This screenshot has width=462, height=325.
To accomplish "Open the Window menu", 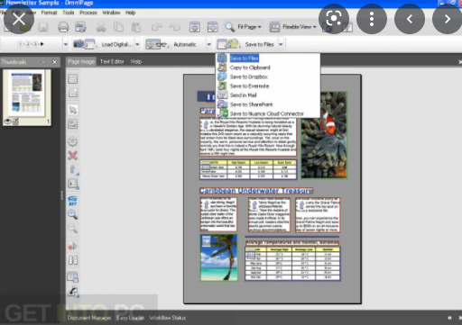I will 111,13.
